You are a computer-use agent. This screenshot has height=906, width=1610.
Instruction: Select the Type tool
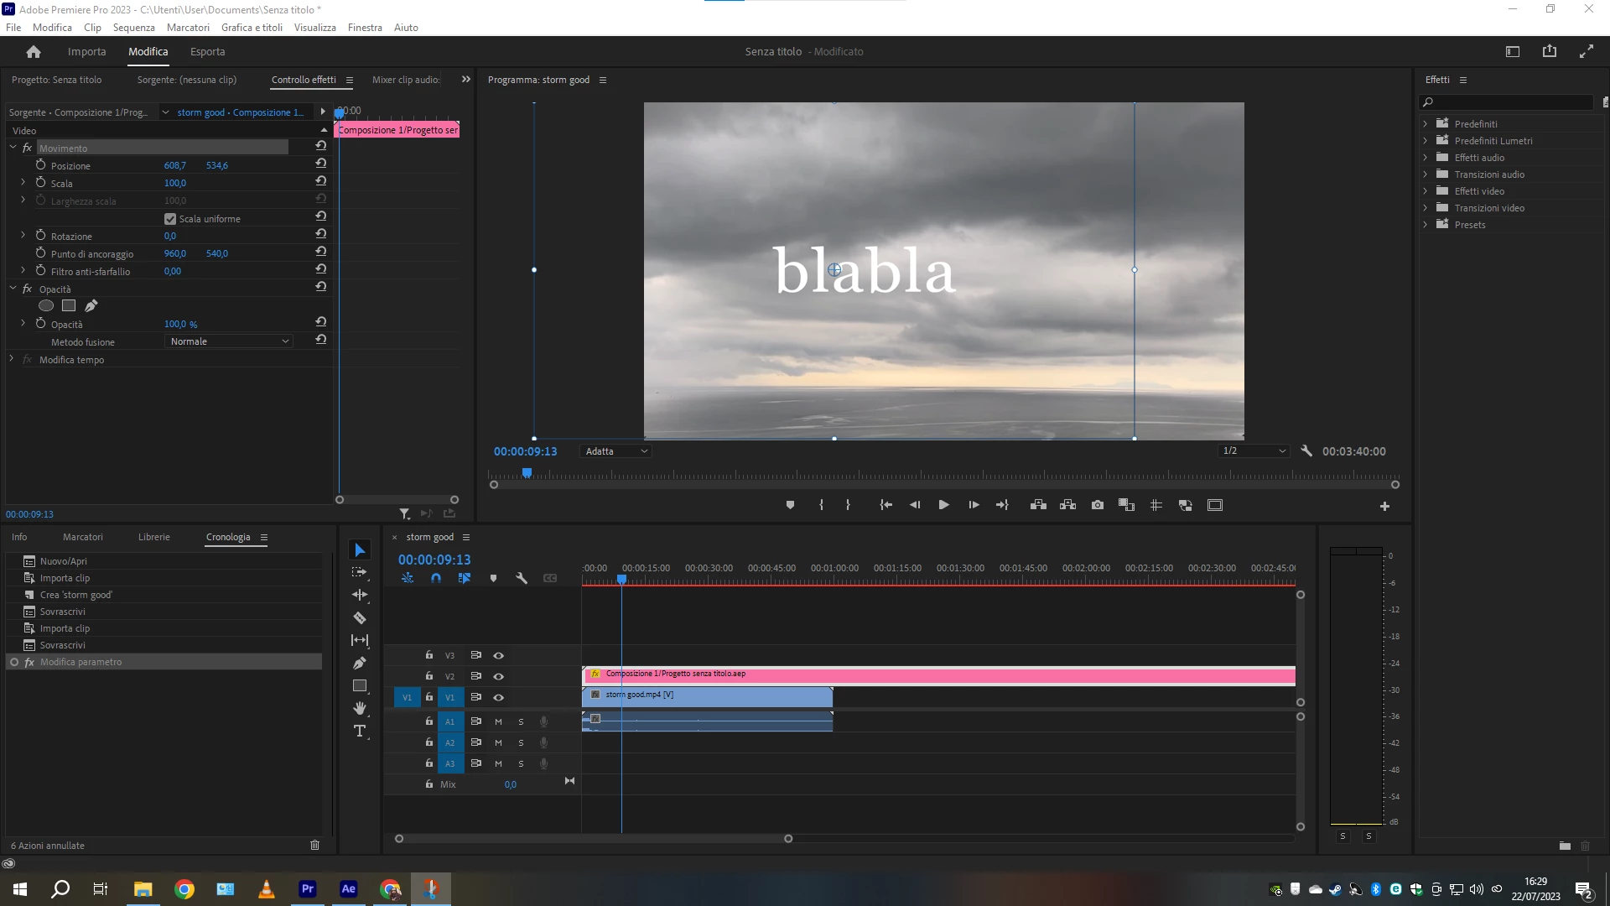pos(360,732)
